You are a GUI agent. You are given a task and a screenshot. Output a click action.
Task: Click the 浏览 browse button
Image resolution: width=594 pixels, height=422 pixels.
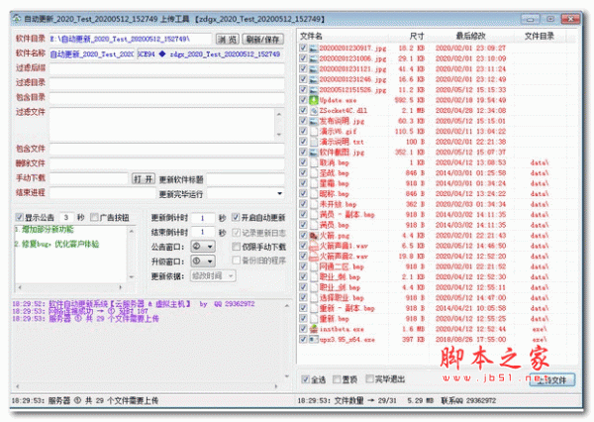tap(228, 39)
